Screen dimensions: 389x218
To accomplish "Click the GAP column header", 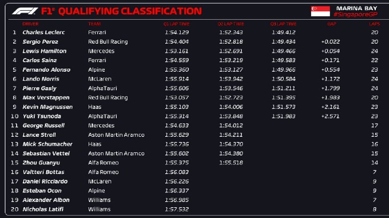I will coord(332,24).
